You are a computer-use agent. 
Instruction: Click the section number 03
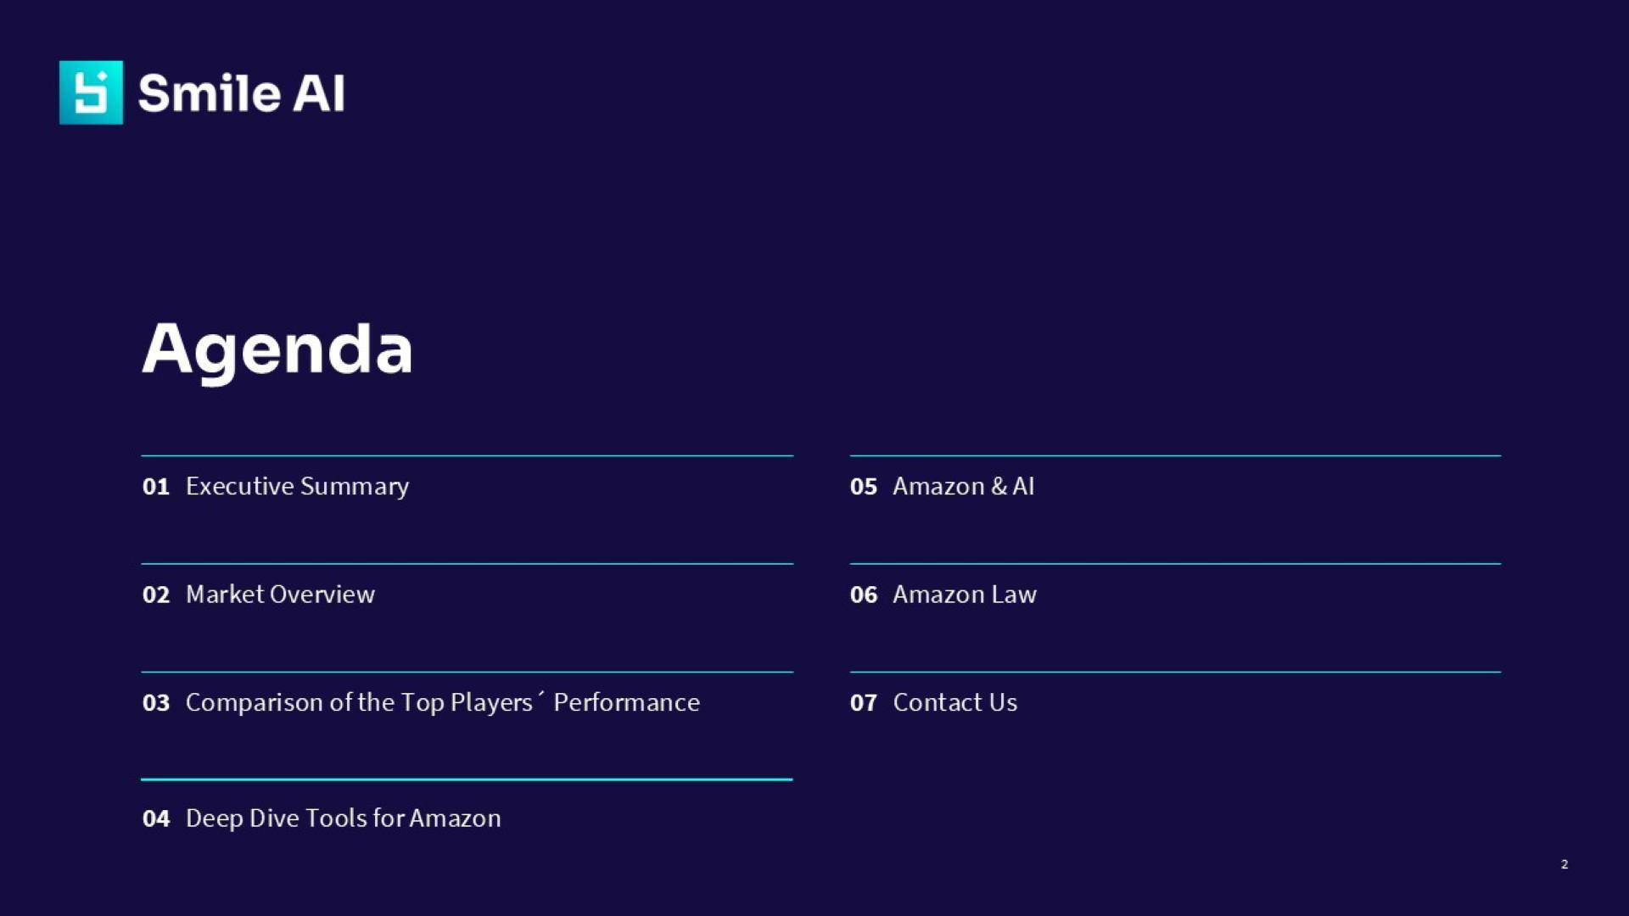point(156,703)
